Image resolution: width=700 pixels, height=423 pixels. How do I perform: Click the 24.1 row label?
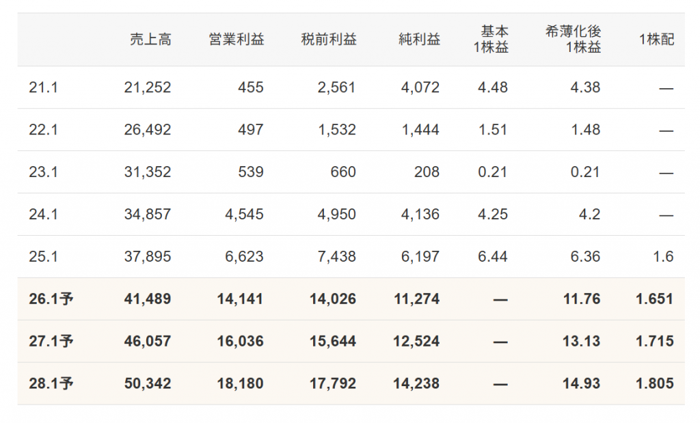43,215
